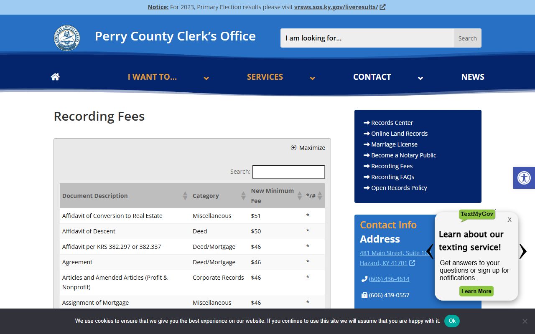Click the Search button in header
The image size is (535, 334).
468,38
